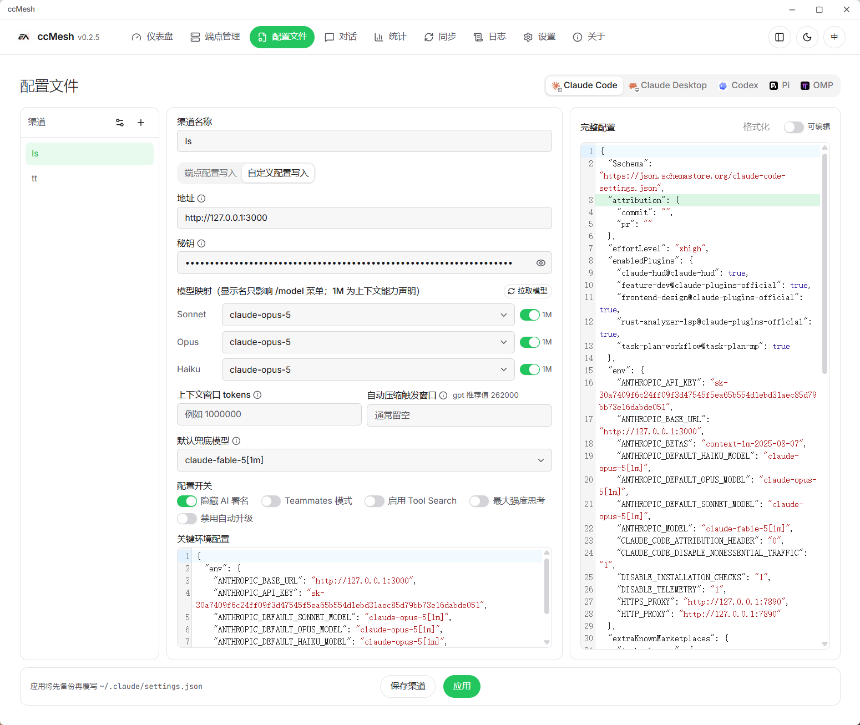Focus the 自动压缩触发窗口 input
Viewport: 860px width, 725px height.
point(459,415)
